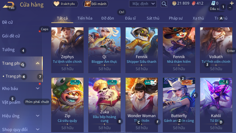Image resolution: width=236 pixels, height=133 pixels.
Task: Click the red ruby currency icon
Action: click(x=194, y=3)
